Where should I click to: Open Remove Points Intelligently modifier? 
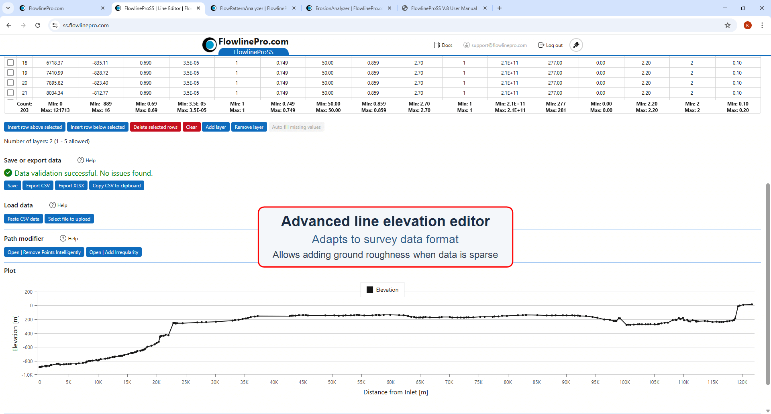tap(44, 252)
